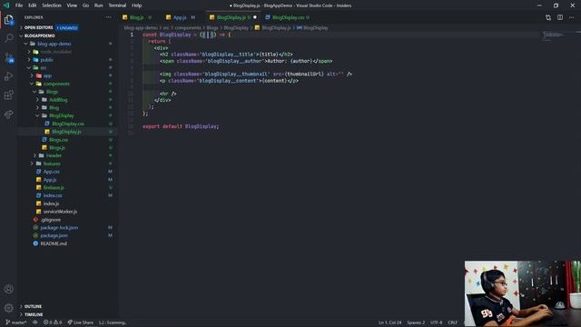Screen dimensions: 581x327
Task: Click the errors and warnings status indicator
Action: (53, 322)
